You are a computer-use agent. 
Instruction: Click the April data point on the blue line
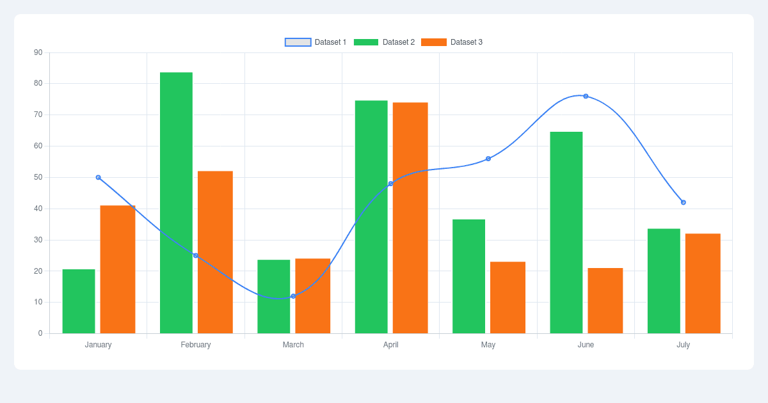coord(391,184)
